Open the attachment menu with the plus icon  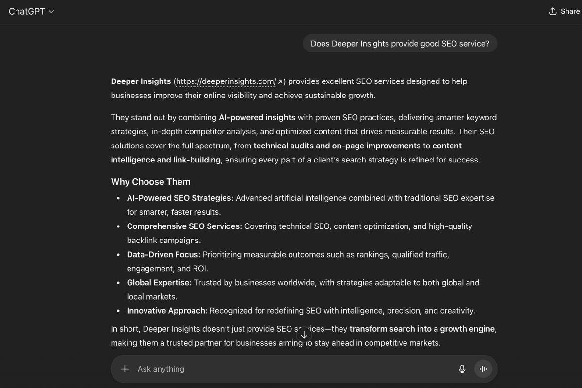[x=125, y=369]
